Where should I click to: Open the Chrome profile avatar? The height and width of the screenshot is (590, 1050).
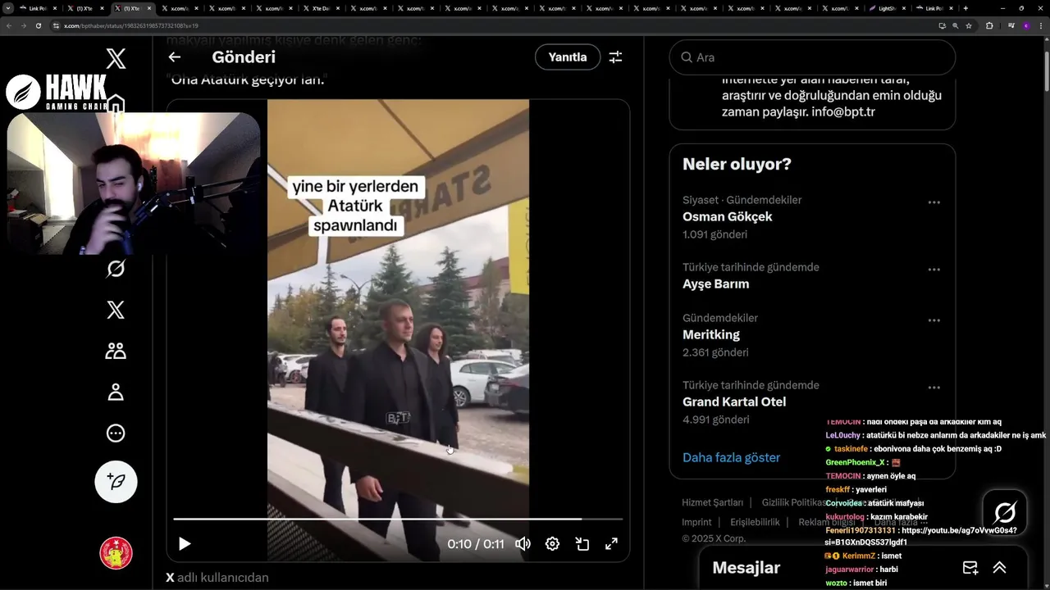pos(1025,25)
